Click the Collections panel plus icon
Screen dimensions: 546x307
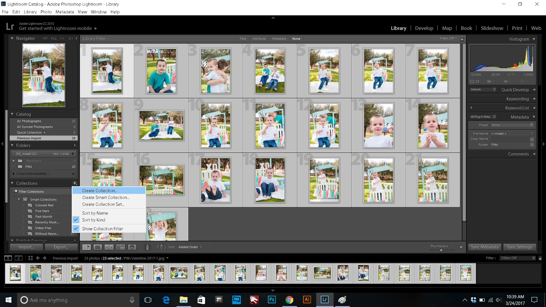75,183
